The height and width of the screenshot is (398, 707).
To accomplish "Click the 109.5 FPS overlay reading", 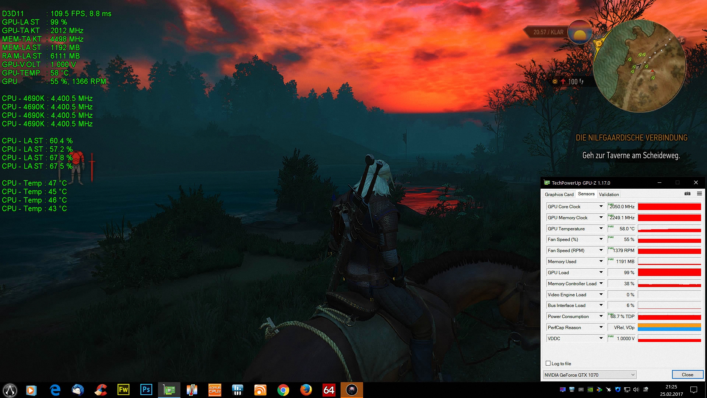I will [68, 14].
